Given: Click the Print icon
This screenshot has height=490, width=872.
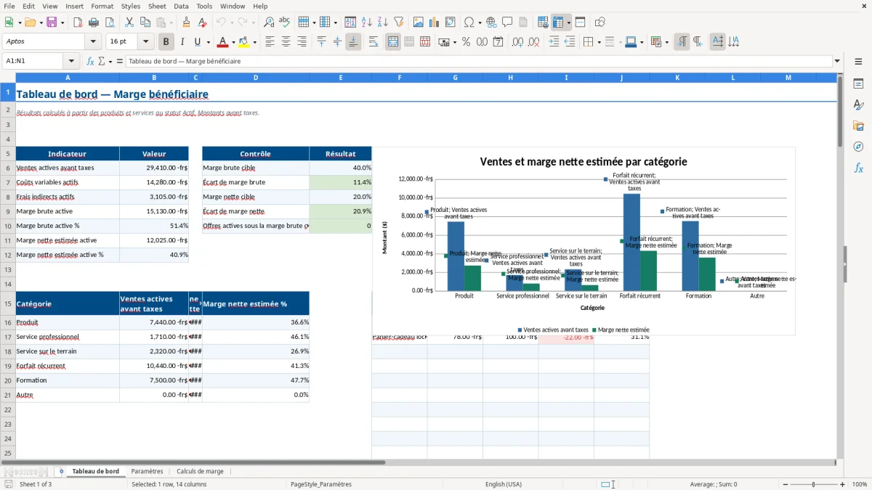Looking at the screenshot, I should (94, 23).
